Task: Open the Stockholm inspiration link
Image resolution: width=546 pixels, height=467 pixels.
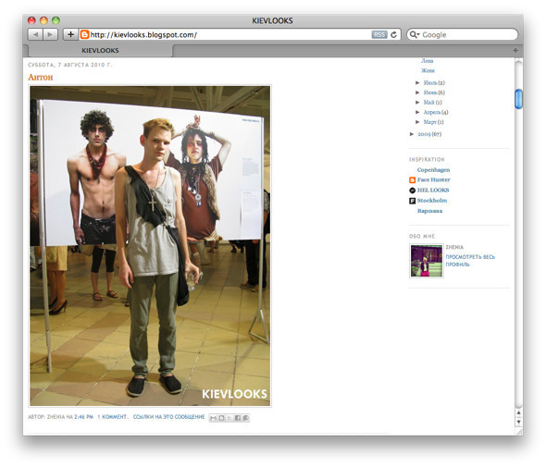Action: tap(432, 201)
